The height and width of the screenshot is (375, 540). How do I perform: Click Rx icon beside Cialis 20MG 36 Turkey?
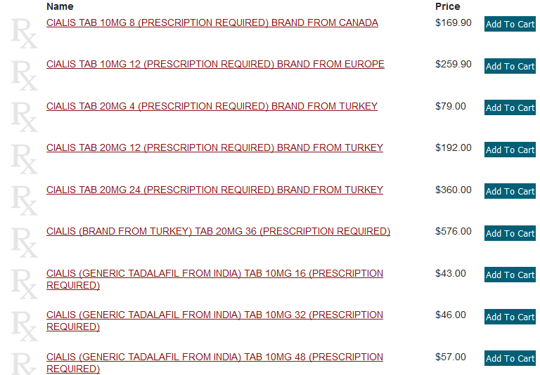(25, 242)
